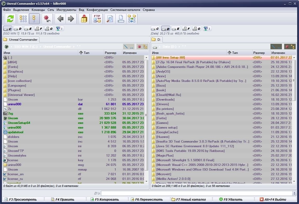Open the Инструменты menu
This screenshot has height=204, width=299.
pyautogui.click(x=66, y=10)
